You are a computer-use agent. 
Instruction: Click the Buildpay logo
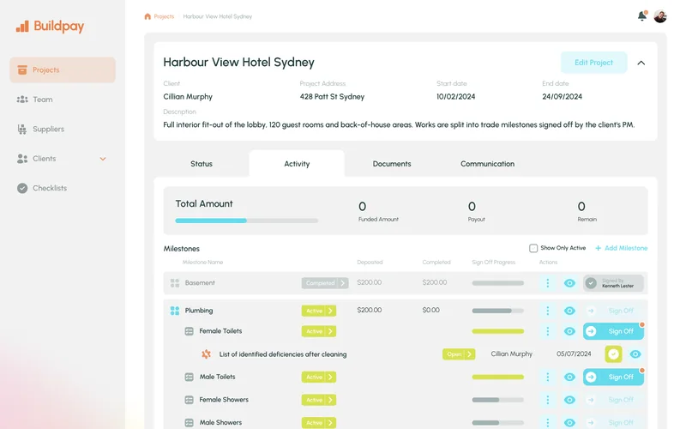point(50,27)
